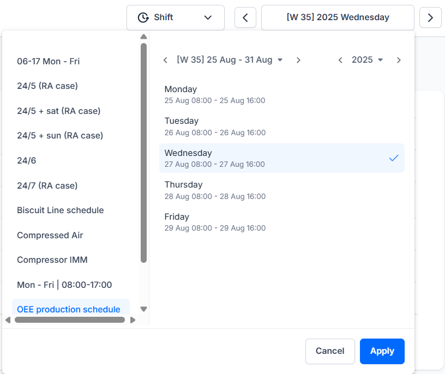
Task: Open the 2025 year dropdown
Action: point(367,60)
